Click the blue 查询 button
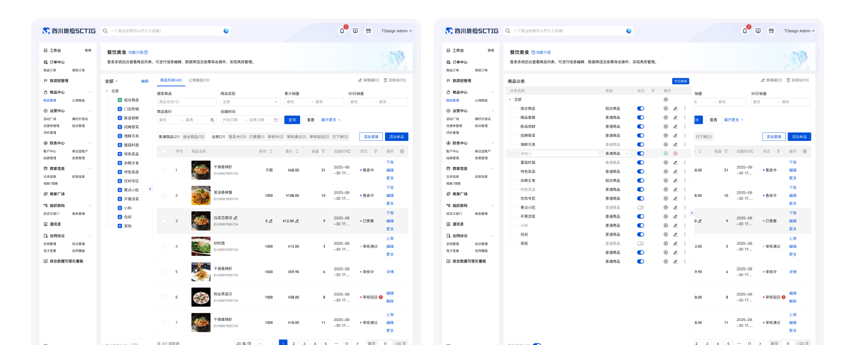 pos(292,120)
